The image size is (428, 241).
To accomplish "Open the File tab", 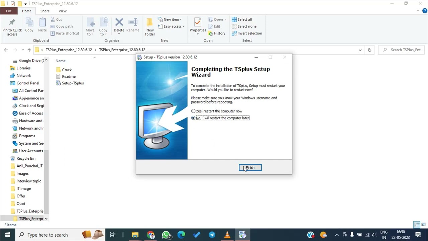I will click(x=9, y=11).
